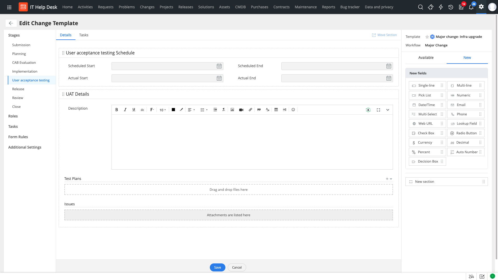
Task: Insert image in Description editor
Action: coord(232,110)
